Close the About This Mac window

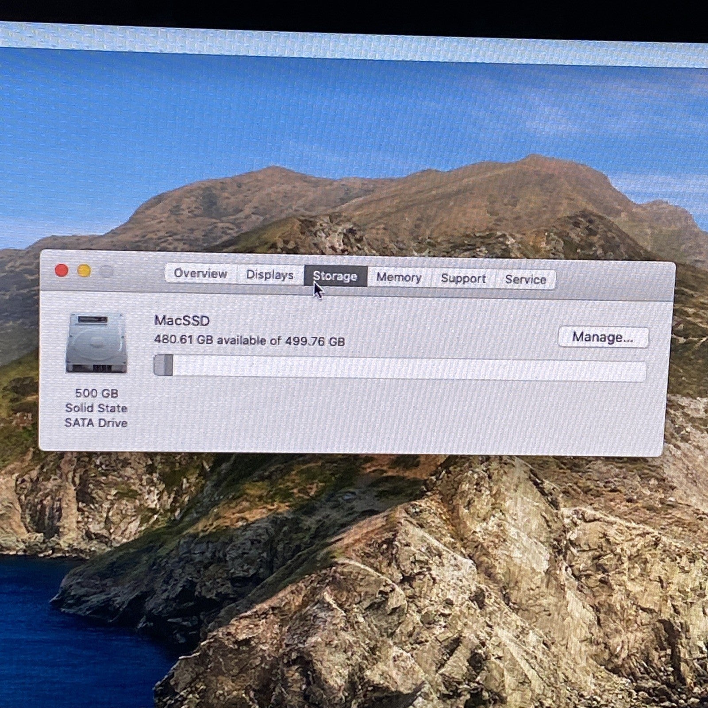pyautogui.click(x=62, y=270)
